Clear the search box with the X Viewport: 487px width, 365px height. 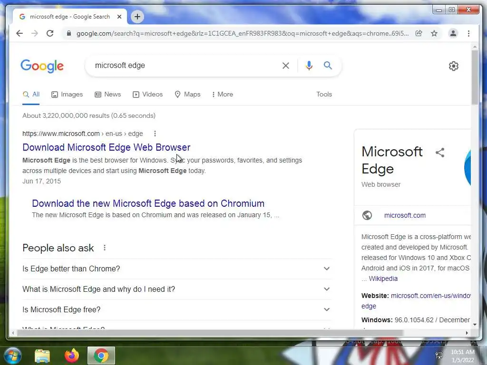point(285,66)
